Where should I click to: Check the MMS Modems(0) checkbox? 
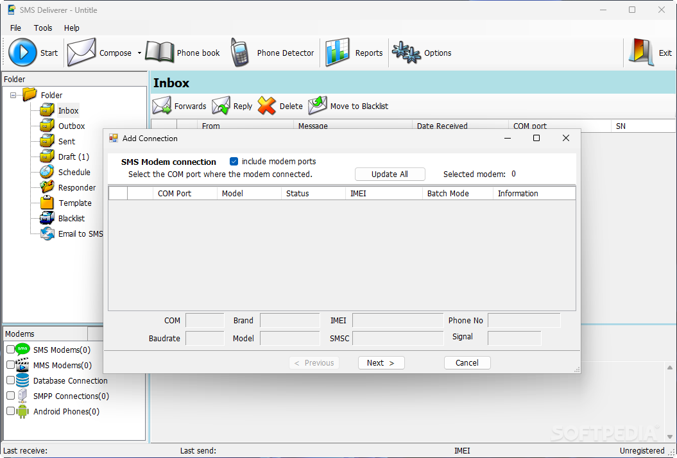click(11, 365)
